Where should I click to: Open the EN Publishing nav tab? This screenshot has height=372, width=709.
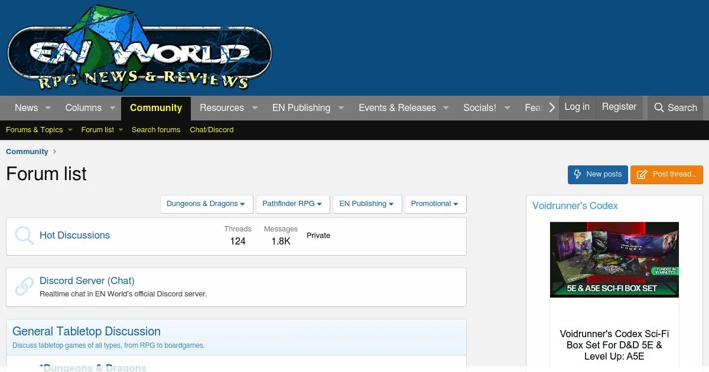point(301,107)
